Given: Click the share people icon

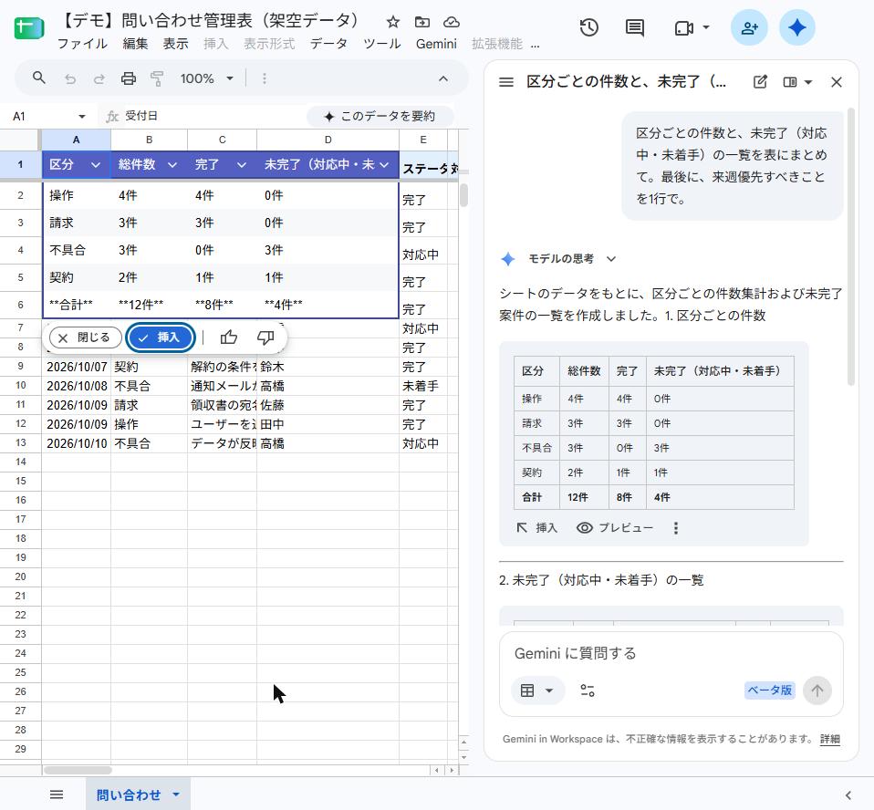Looking at the screenshot, I should tap(749, 27).
